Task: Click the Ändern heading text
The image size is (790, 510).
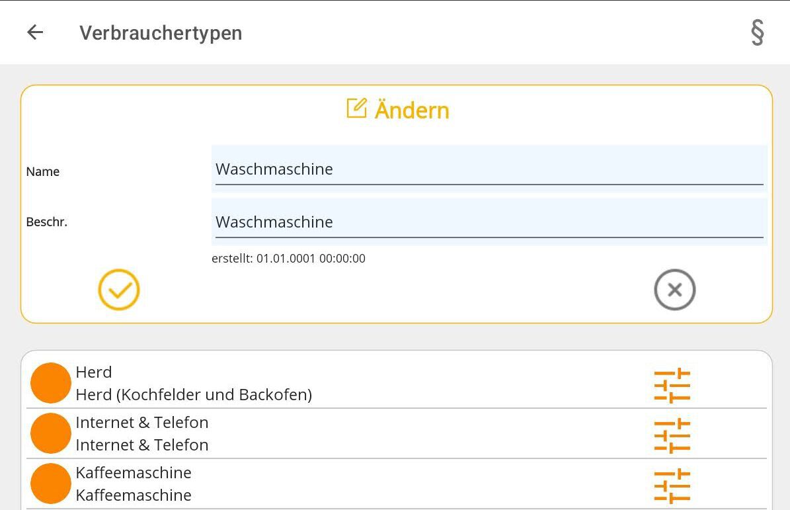Action: 412,110
